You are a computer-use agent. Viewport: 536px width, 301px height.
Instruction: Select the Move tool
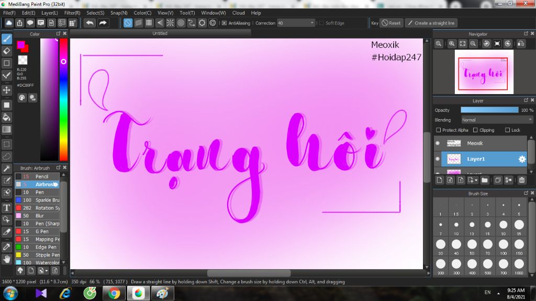[6, 90]
